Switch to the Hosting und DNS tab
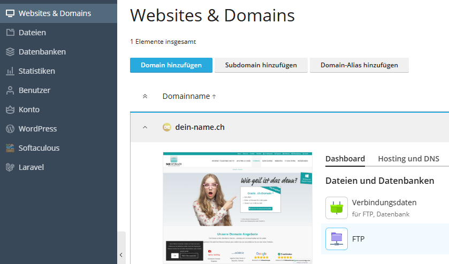 point(408,159)
